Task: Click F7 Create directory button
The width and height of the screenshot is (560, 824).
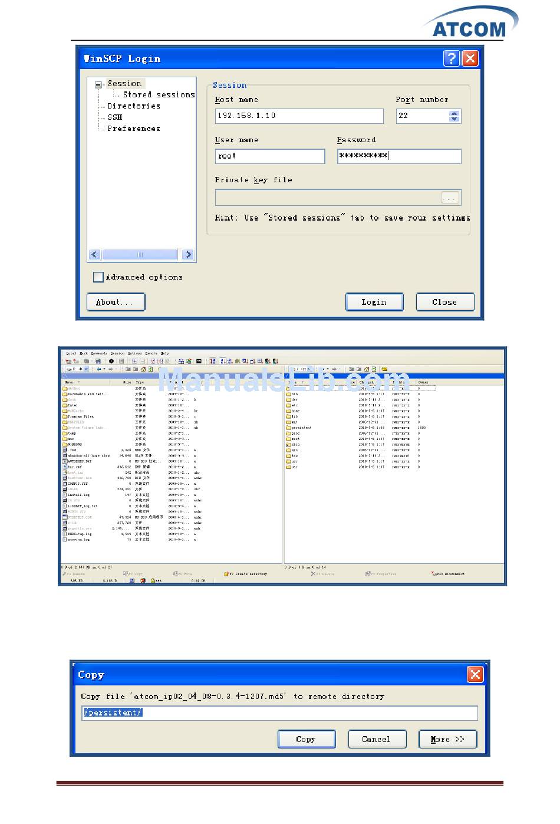Action: click(x=246, y=574)
